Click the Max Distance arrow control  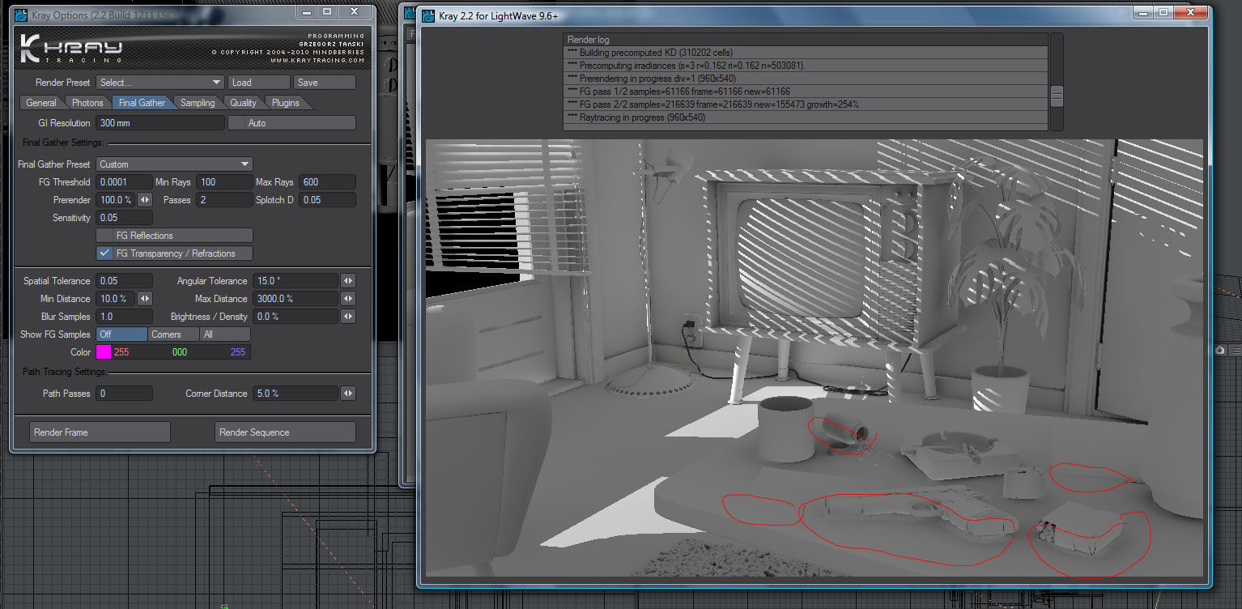[x=347, y=299]
